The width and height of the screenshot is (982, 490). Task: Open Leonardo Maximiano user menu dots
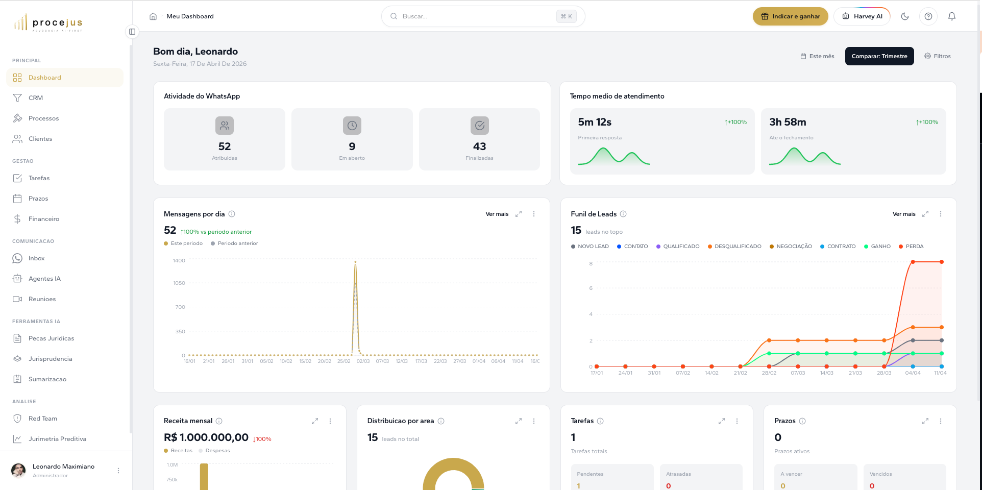tap(118, 471)
